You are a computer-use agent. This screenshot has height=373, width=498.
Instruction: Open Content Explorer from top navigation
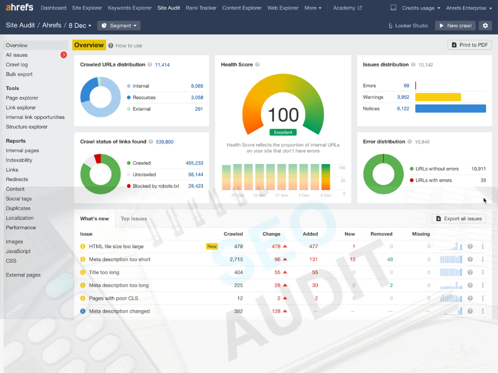coord(242,8)
